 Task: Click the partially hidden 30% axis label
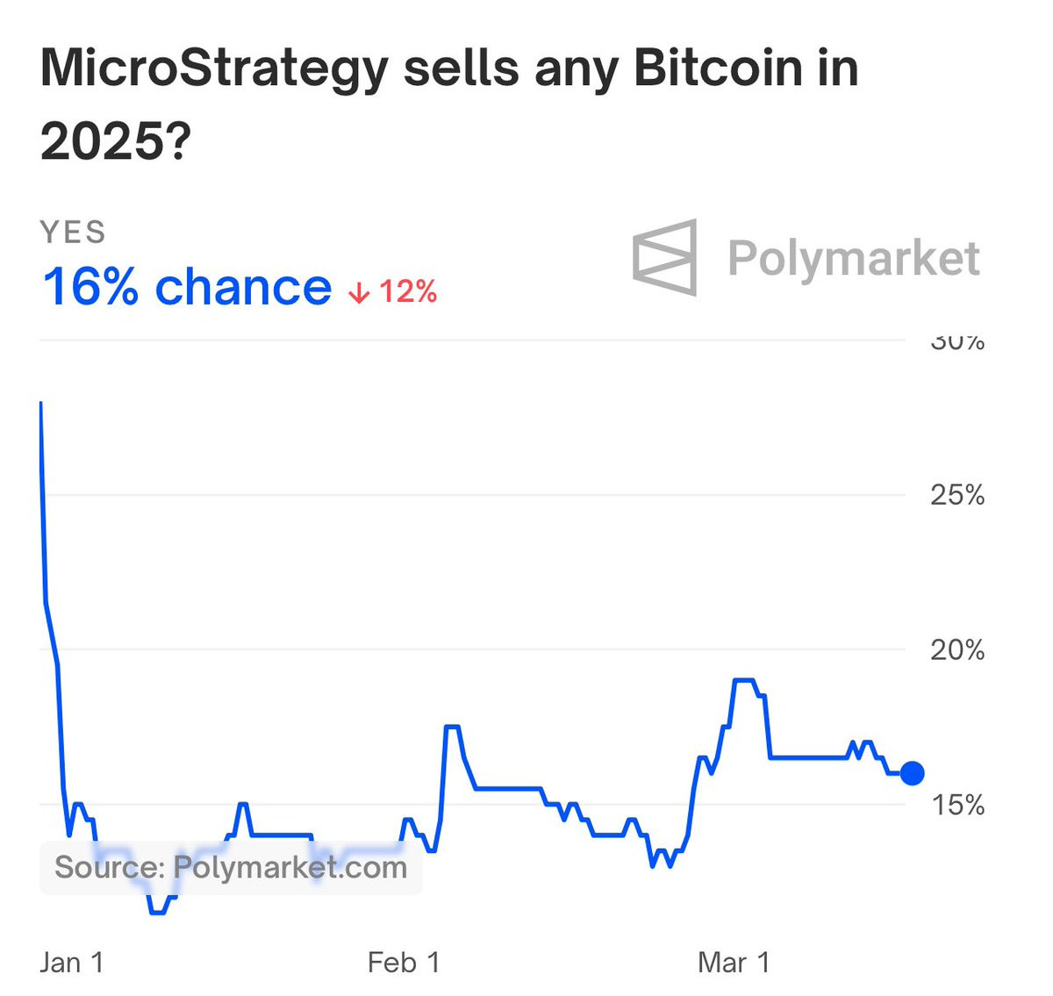click(x=957, y=342)
